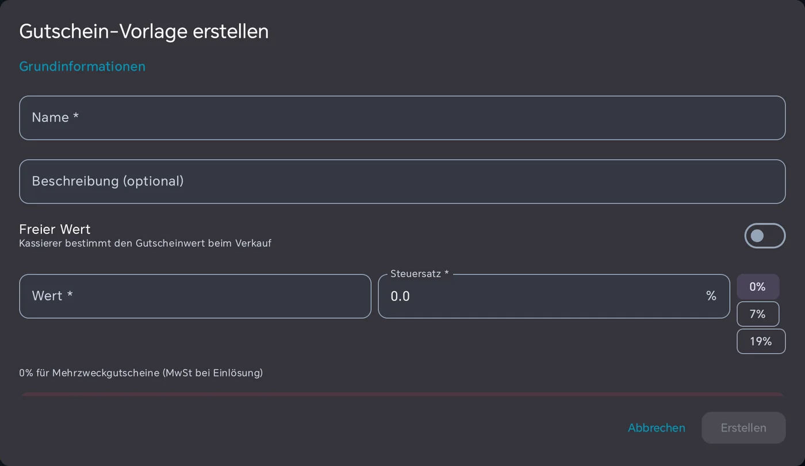The width and height of the screenshot is (805, 466).
Task: Click the partially visible red banner
Action: [402, 395]
